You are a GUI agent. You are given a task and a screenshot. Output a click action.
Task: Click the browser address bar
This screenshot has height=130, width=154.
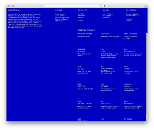pos(73,6)
